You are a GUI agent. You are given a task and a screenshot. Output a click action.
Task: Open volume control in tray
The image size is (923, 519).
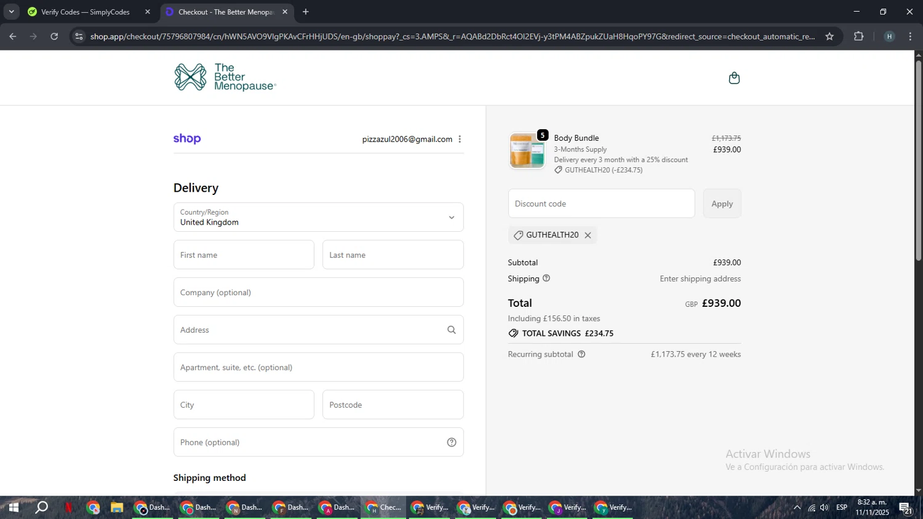pyautogui.click(x=825, y=507)
